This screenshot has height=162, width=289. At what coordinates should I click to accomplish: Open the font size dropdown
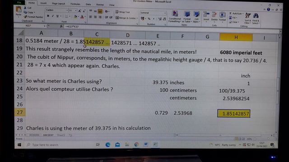(x=76, y=11)
